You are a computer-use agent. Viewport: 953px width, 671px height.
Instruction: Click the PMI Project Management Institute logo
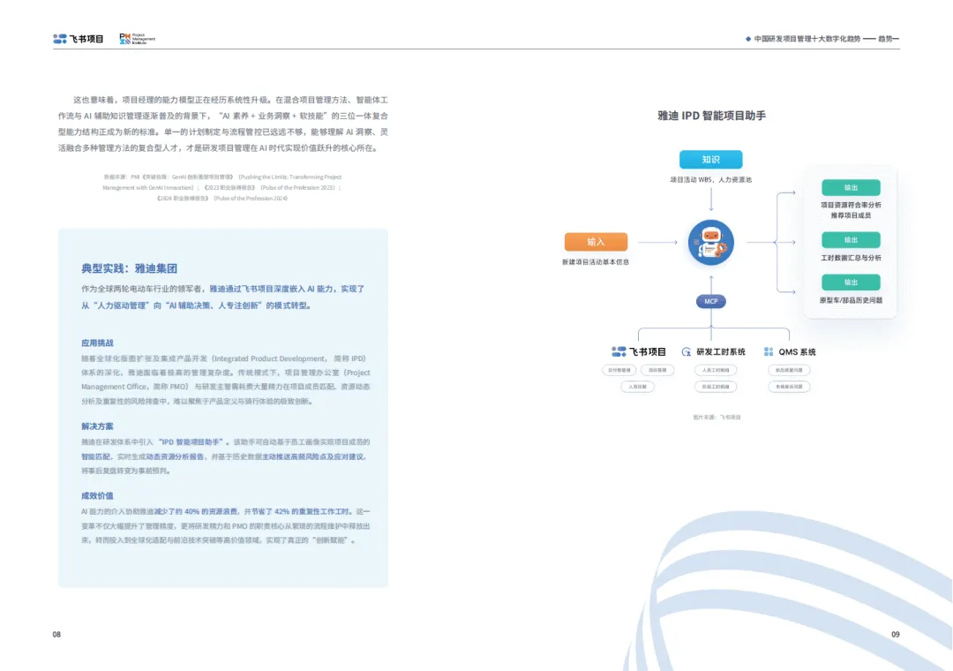(138, 39)
